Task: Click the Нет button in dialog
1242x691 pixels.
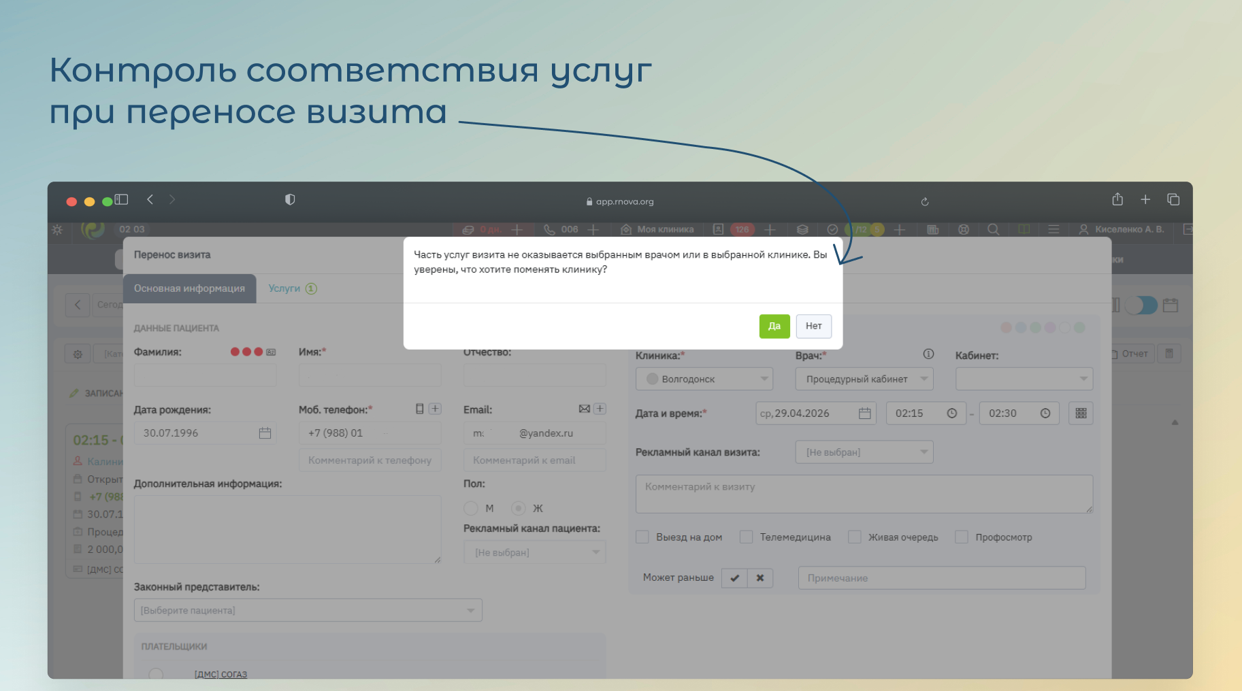Action: (813, 326)
